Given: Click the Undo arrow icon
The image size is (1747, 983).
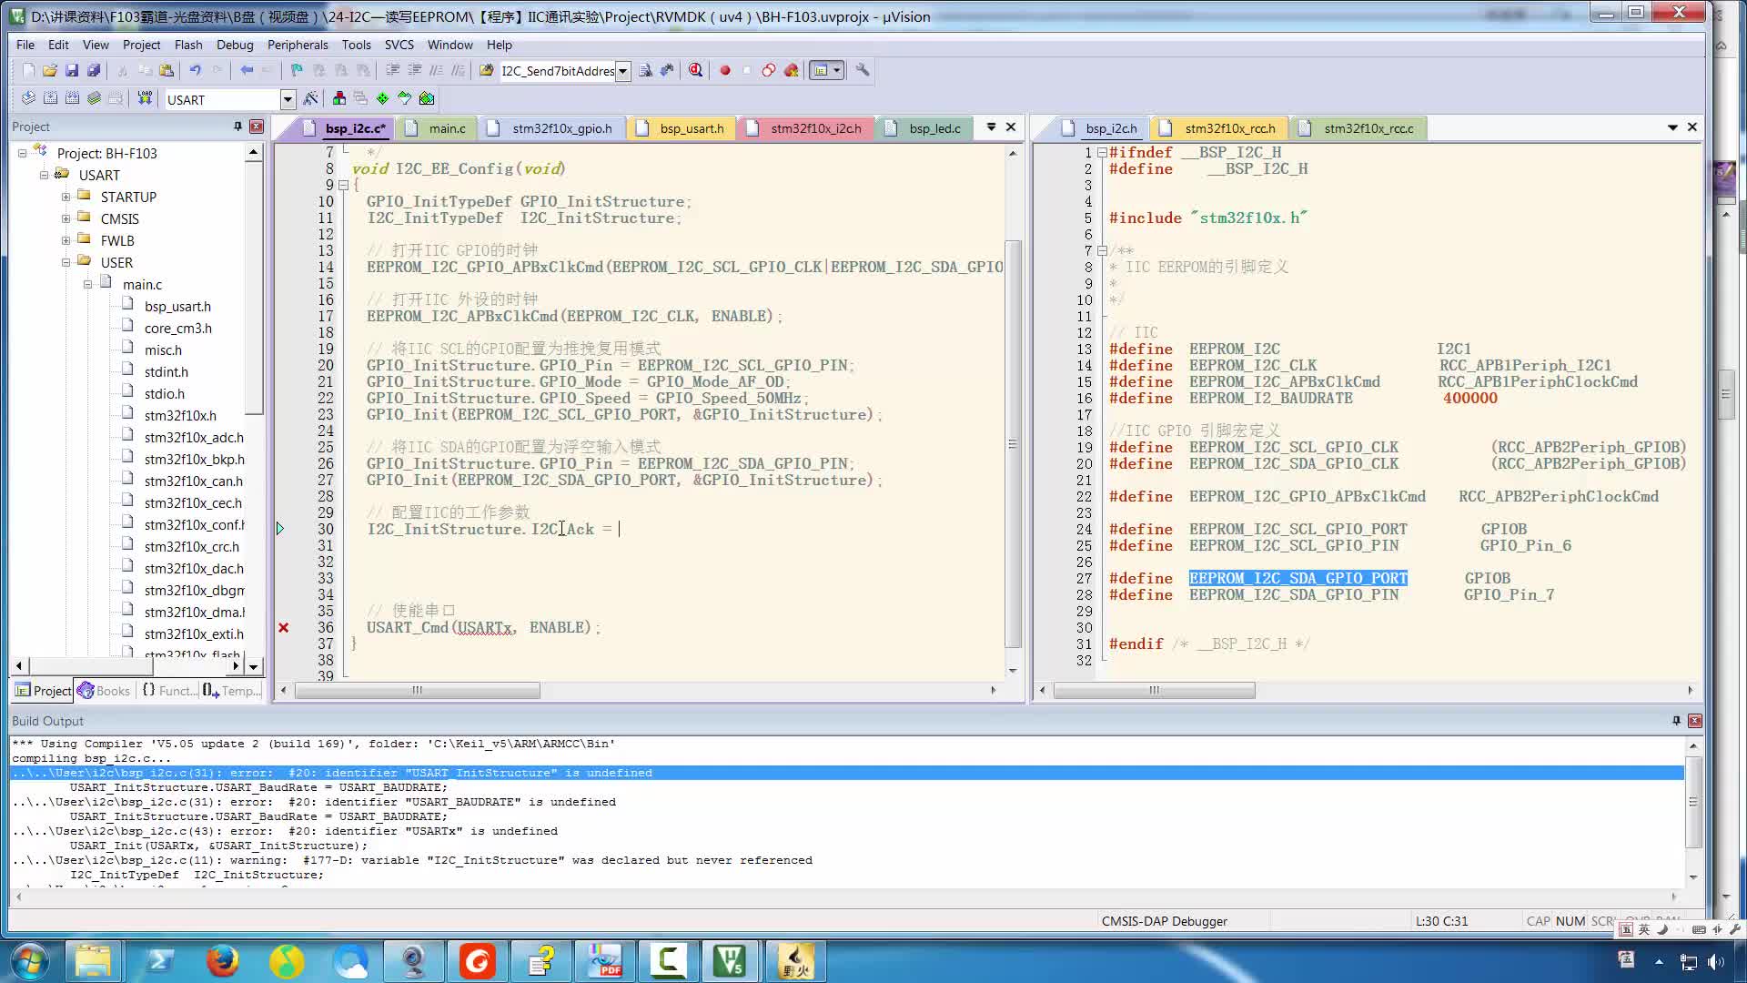Looking at the screenshot, I should point(196,70).
